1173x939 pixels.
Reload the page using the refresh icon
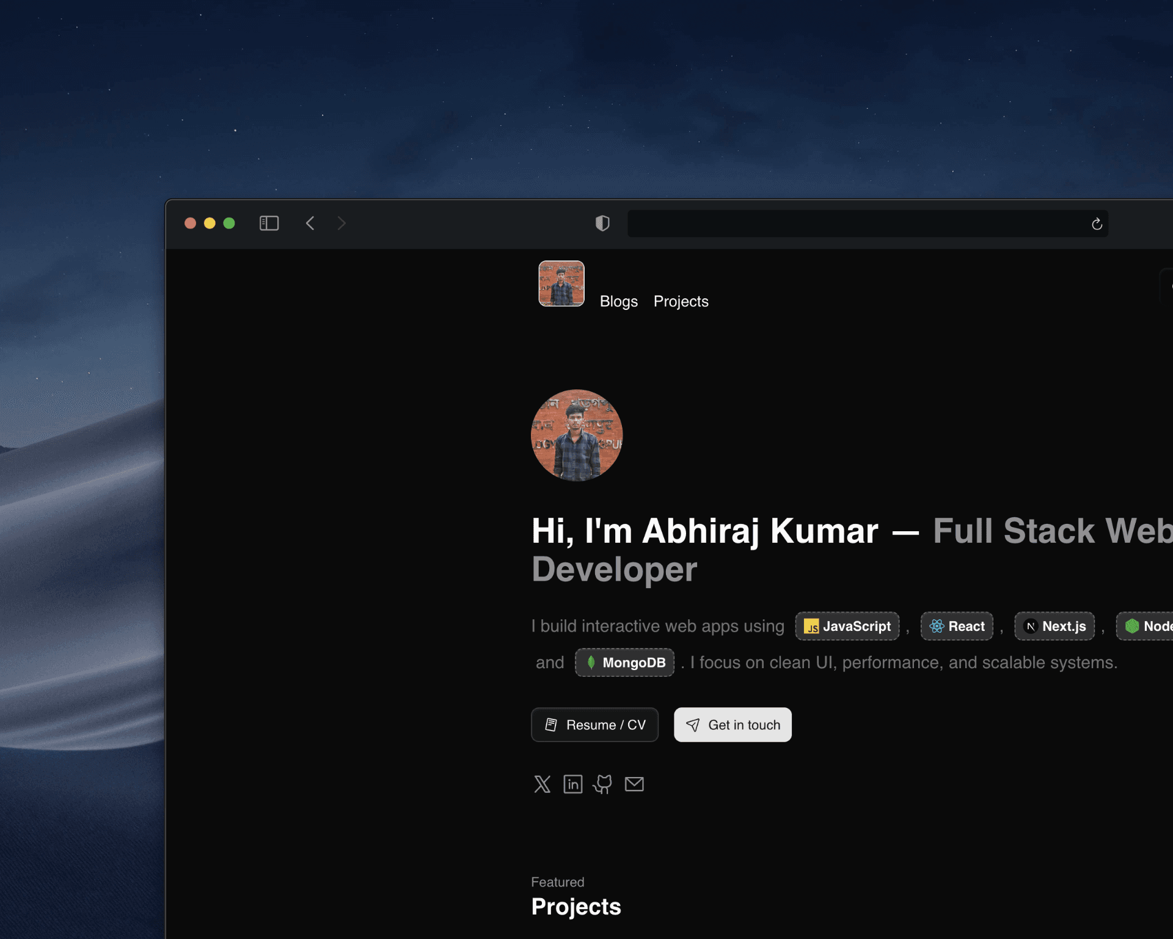tap(1097, 223)
